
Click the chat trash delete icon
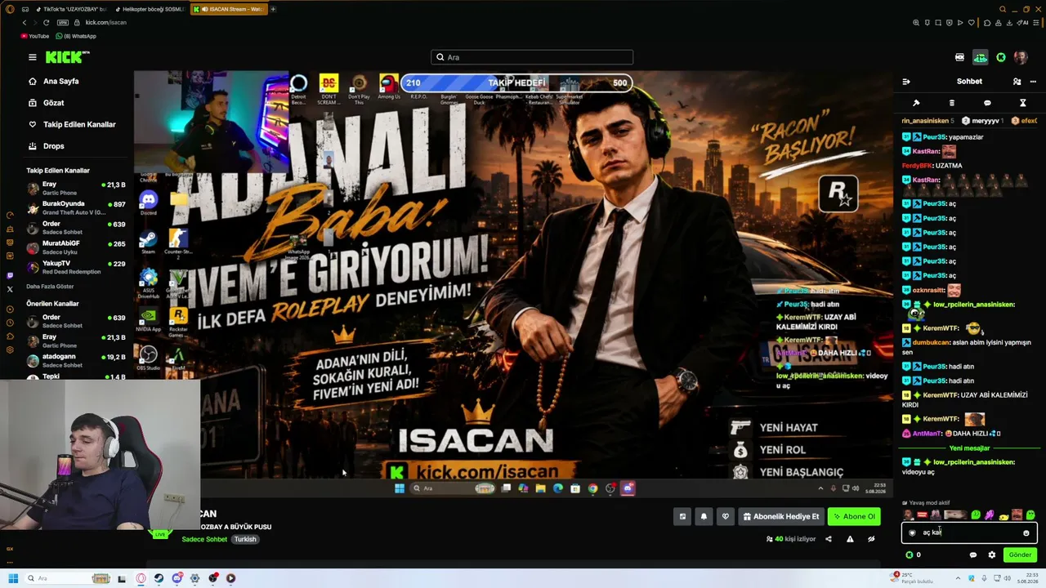coord(952,103)
